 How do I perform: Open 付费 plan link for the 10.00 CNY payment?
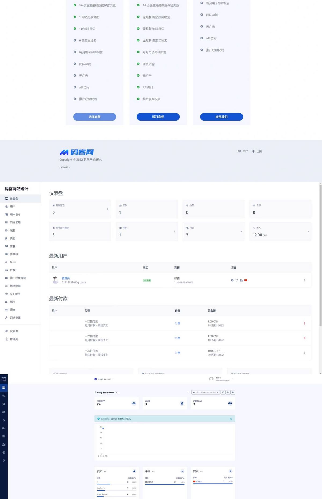[177, 353]
